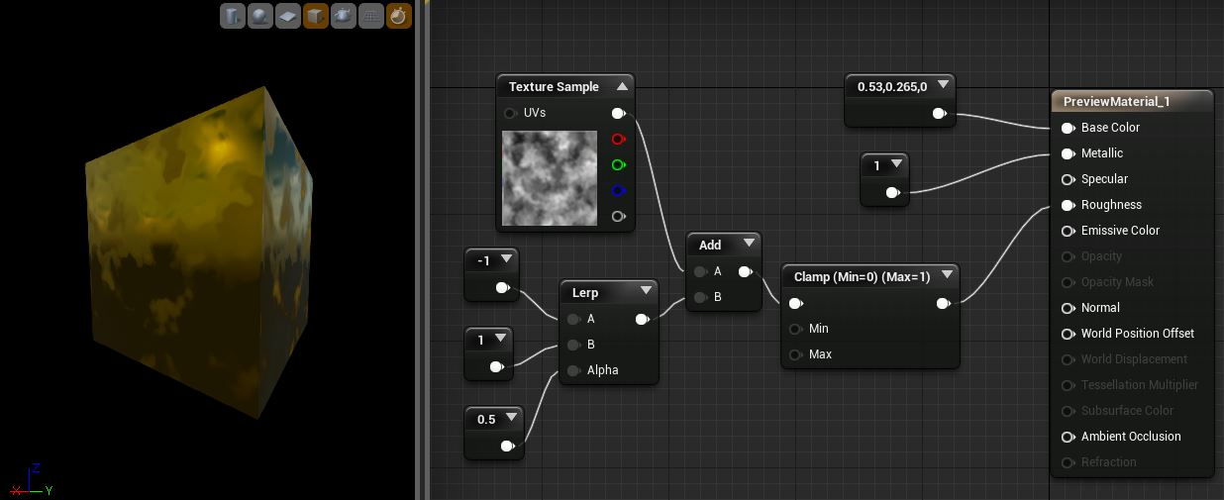Click the B input pin on the Add node
This screenshot has width=1224, height=500.
pos(701,297)
